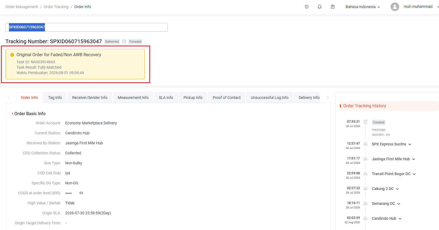Expand Candiroto Hub history entry

(x=400, y=219)
